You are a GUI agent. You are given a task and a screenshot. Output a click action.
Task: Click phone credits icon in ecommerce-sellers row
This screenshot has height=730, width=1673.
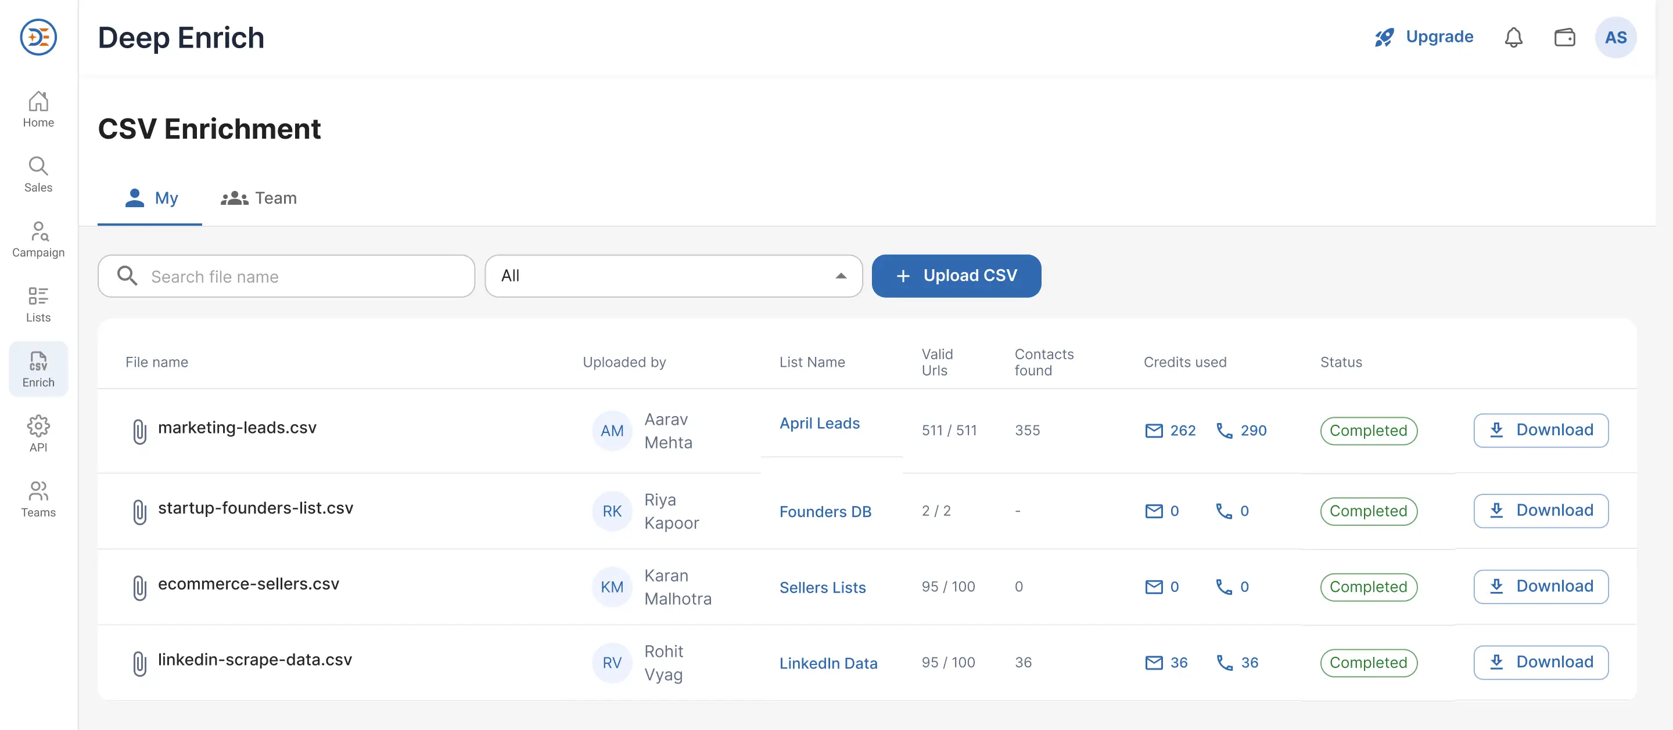[1224, 587]
